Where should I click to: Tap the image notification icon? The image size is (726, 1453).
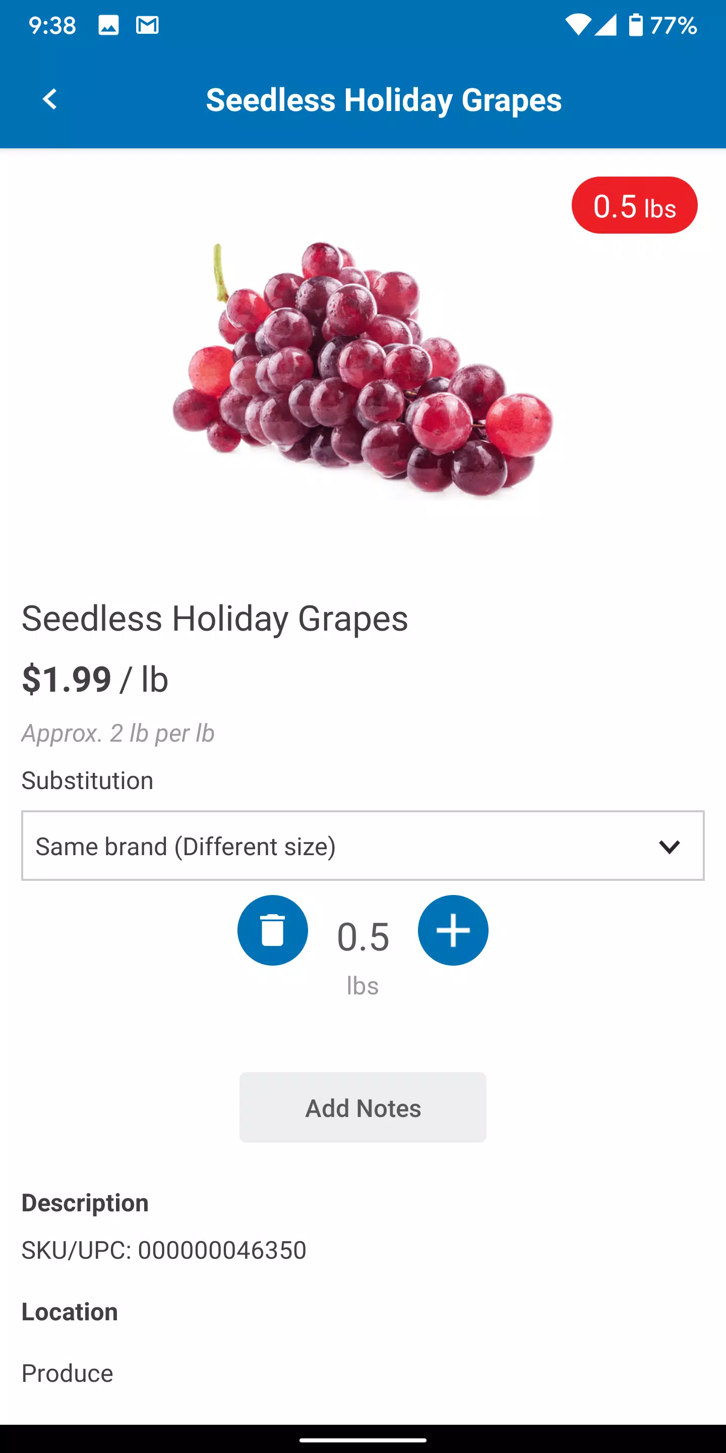(x=108, y=25)
